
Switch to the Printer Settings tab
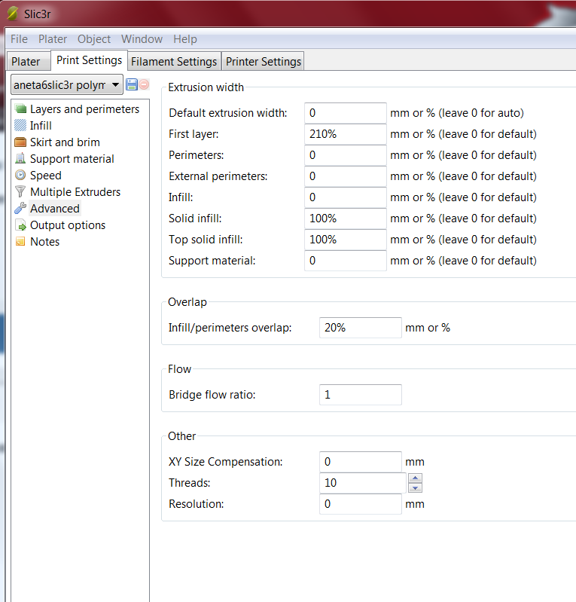[264, 62]
